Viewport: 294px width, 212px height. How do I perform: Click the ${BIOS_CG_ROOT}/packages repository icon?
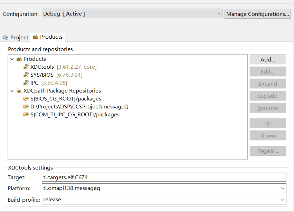[26, 99]
